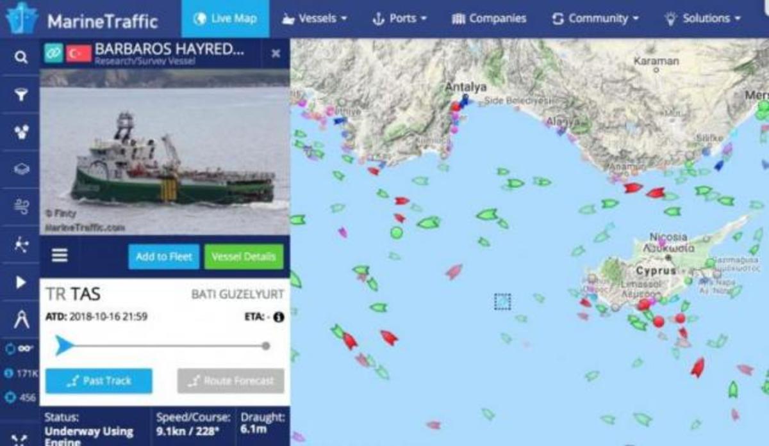Select the density maps cluster icon
The image size is (769, 446).
click(x=21, y=132)
